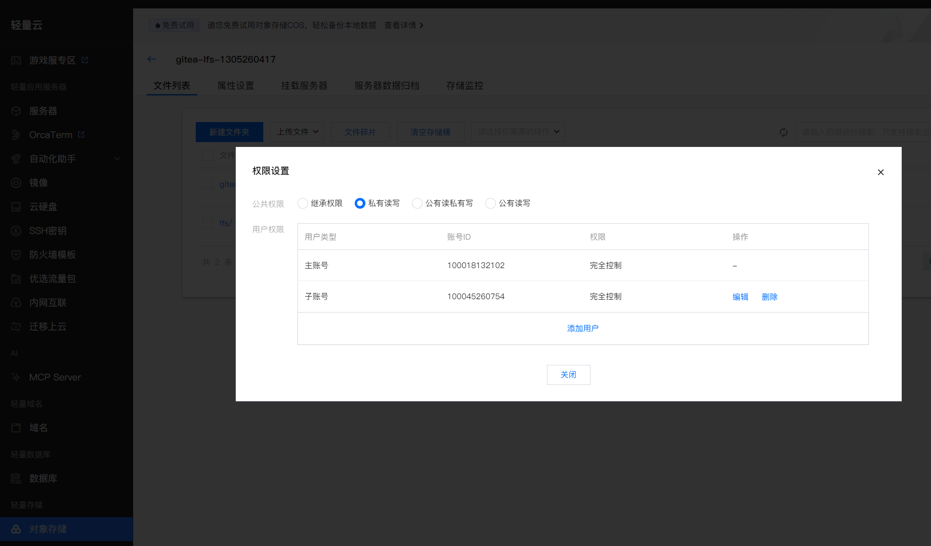Click the MCP Server icon in the sidebar

pyautogui.click(x=16, y=377)
